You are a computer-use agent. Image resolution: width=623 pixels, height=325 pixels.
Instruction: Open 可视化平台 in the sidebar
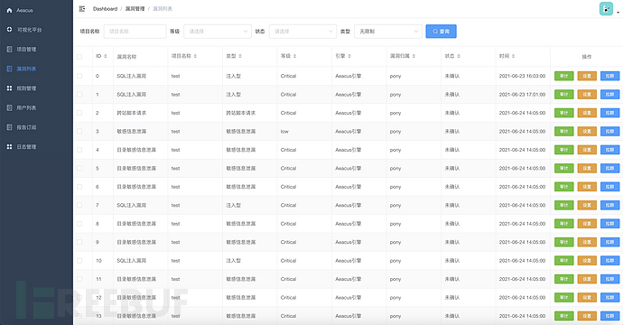point(29,30)
